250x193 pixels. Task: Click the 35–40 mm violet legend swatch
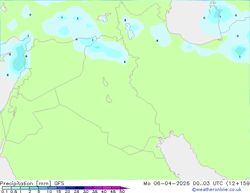point(98,188)
